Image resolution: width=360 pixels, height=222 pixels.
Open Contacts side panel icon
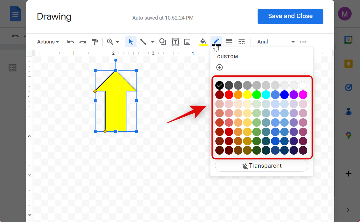[x=348, y=111]
